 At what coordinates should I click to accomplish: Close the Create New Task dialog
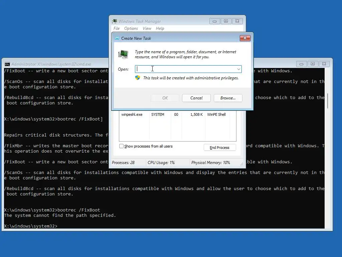tap(245, 38)
